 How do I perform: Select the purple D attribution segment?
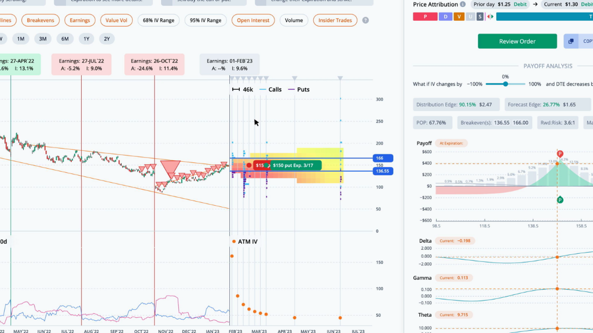pos(445,17)
